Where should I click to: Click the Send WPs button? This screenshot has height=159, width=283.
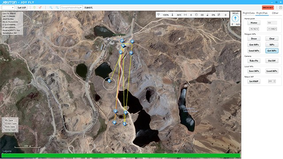[254, 51]
